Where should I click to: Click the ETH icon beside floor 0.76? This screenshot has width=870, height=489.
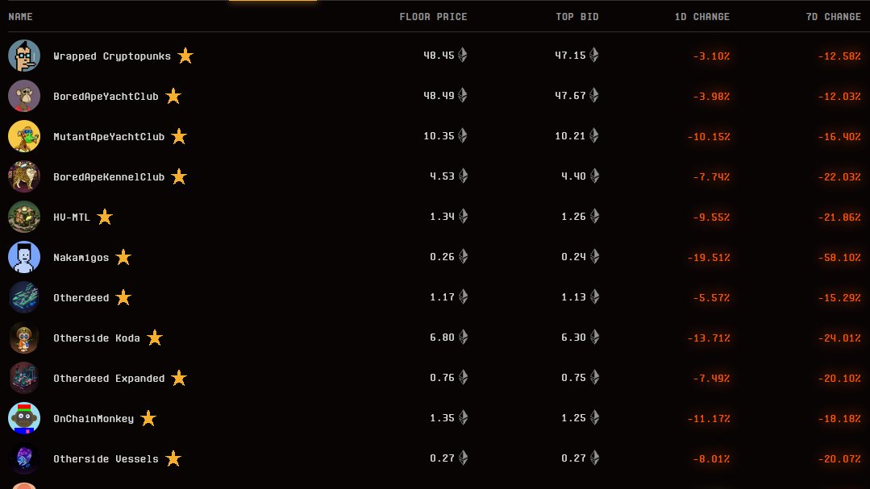(464, 377)
